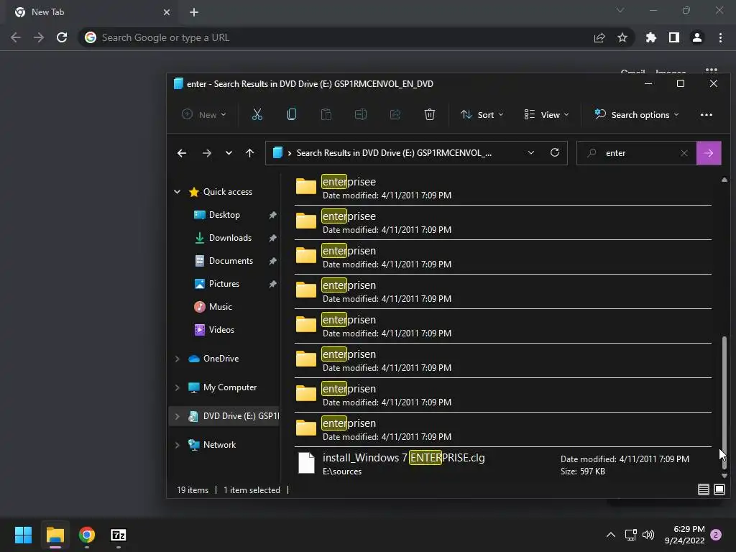Image resolution: width=736 pixels, height=552 pixels.
Task: Select the install_Windows 7 ENTERPRISE.clg file
Action: tap(502, 464)
